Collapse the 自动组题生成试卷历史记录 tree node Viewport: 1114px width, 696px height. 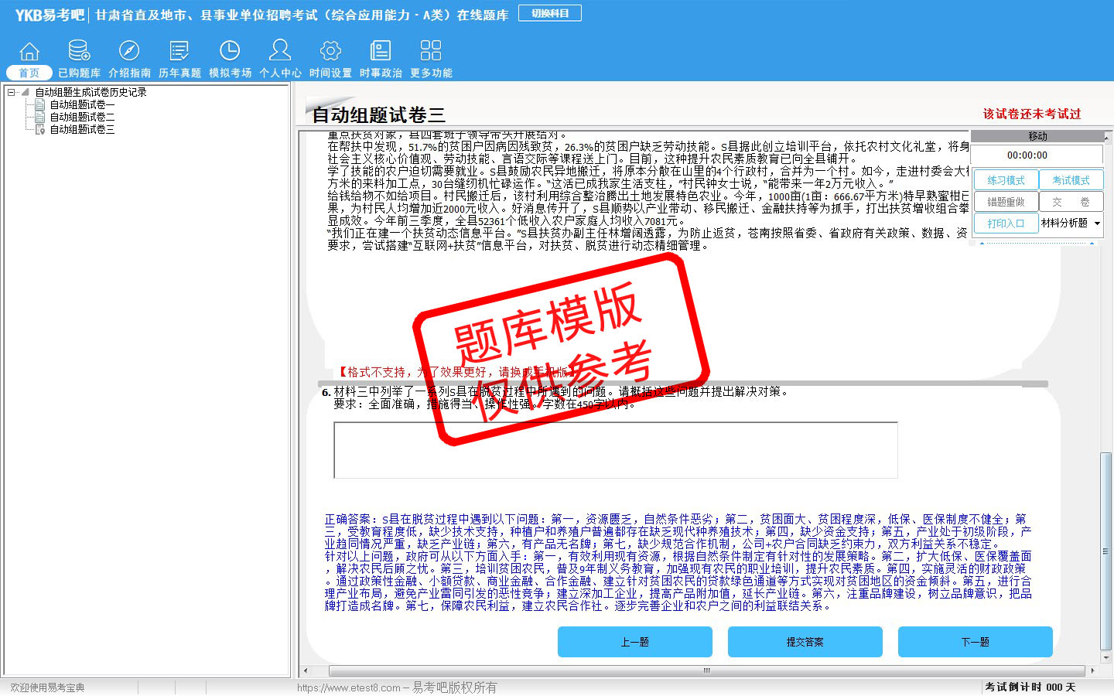(x=12, y=92)
